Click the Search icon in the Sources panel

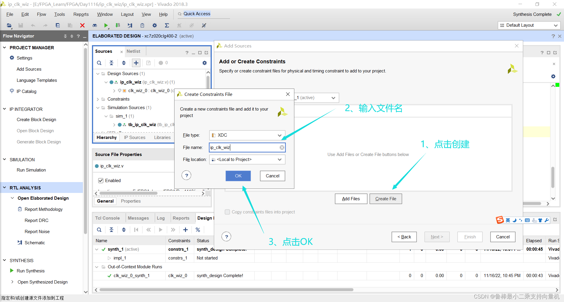tap(99, 63)
